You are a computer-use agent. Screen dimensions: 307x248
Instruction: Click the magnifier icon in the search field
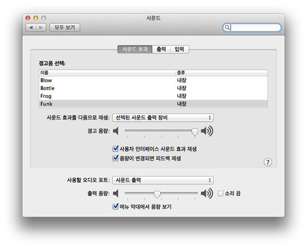tap(227, 27)
